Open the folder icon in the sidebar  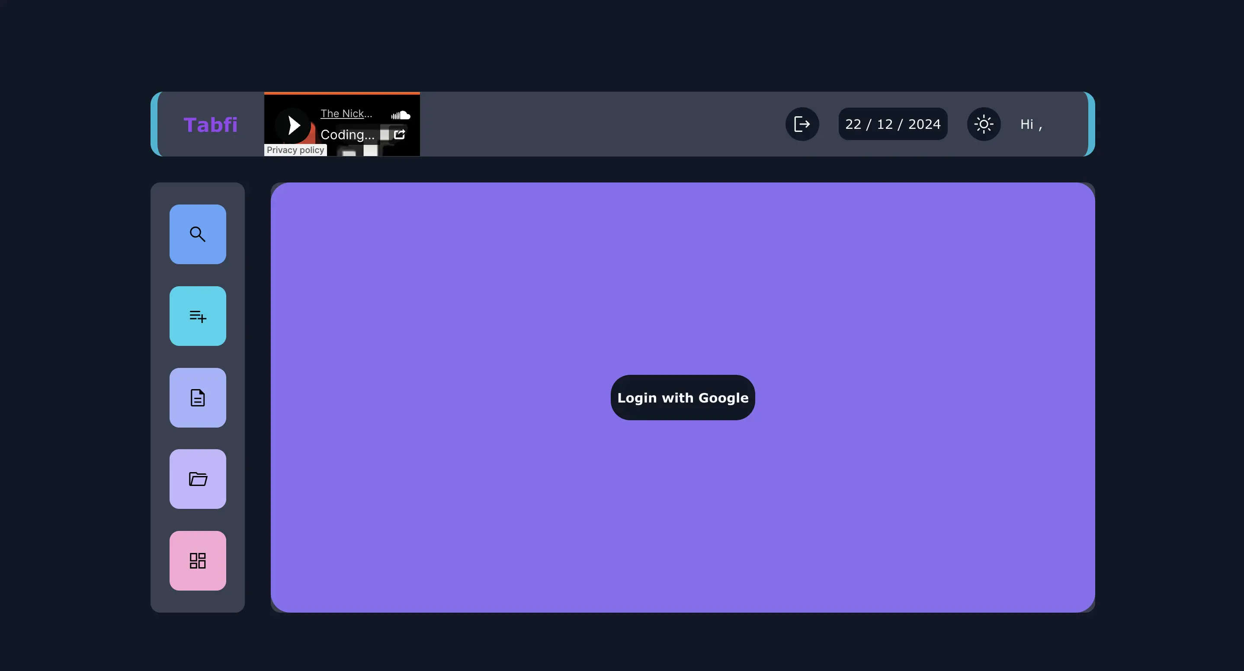tap(198, 479)
